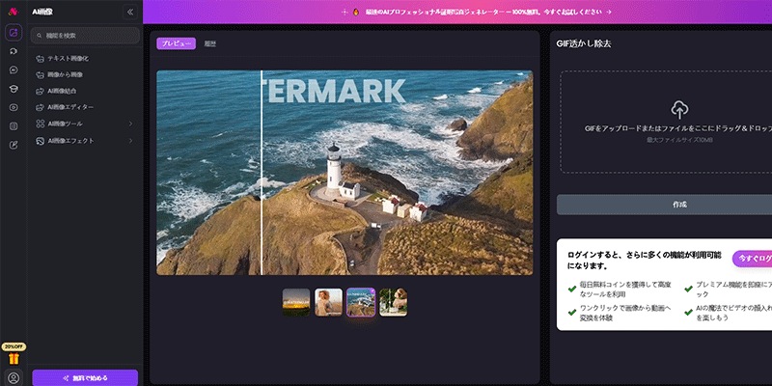Focus the 機能を検索 search field
The width and height of the screenshot is (772, 386).
coord(85,35)
